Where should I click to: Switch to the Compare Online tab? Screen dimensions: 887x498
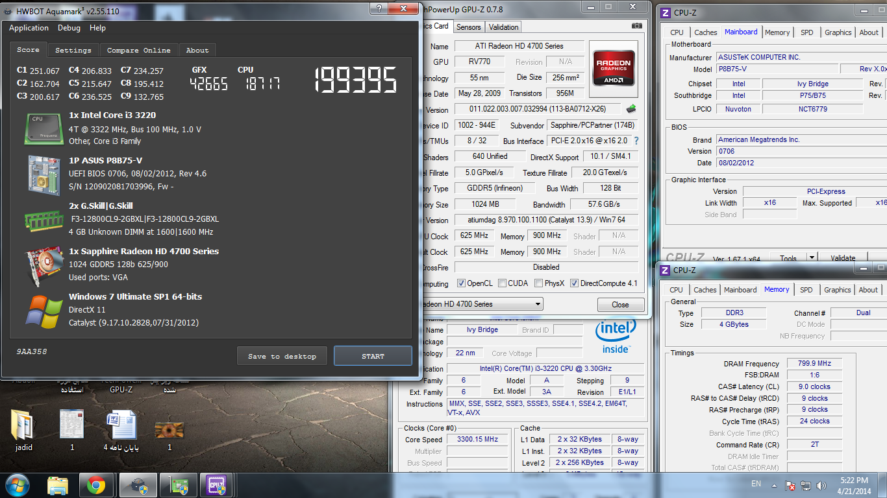point(138,50)
